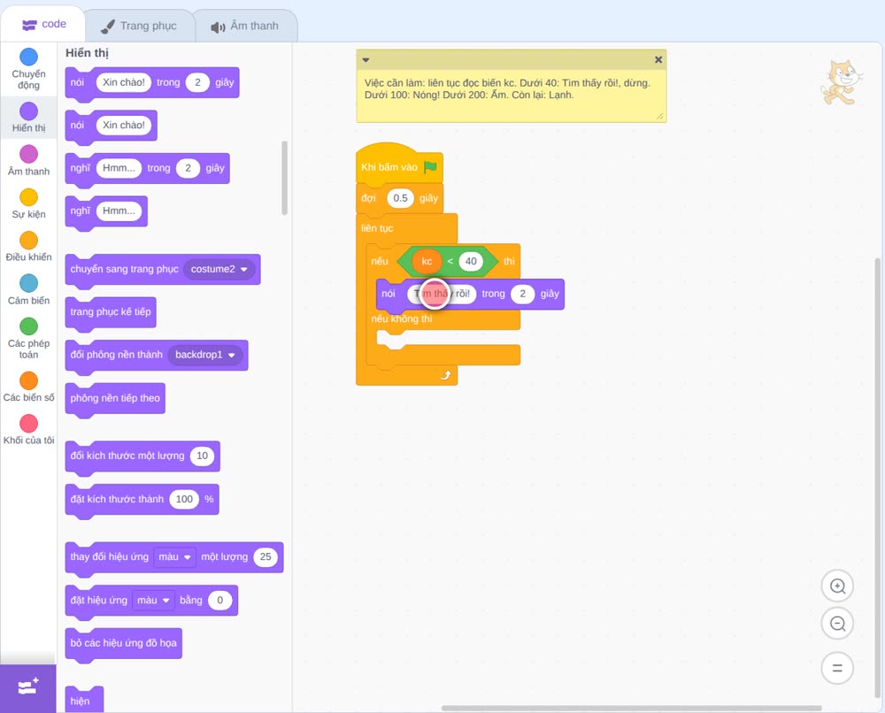This screenshot has height=713, width=885.
Task: Switch to the Âm thanh tab
Action: click(245, 26)
